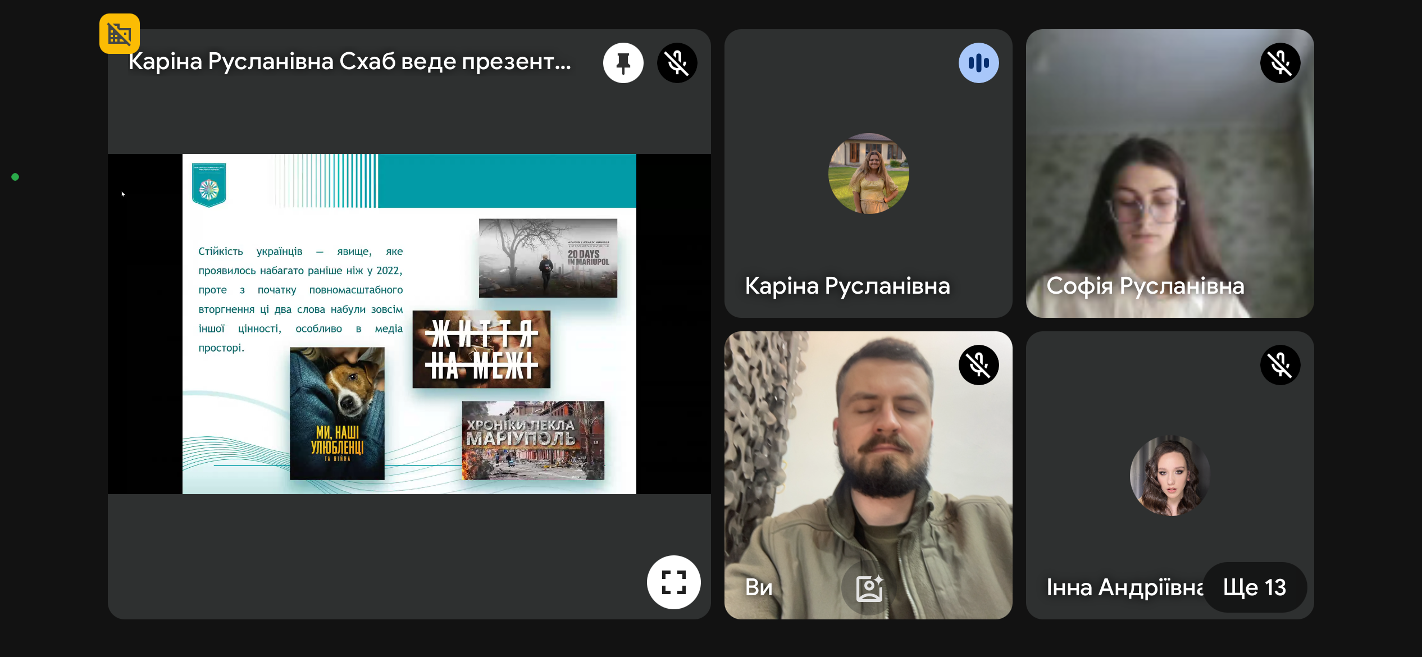This screenshot has height=657, width=1422.
Task: Open visual effects on your video tile
Action: pyautogui.click(x=869, y=588)
